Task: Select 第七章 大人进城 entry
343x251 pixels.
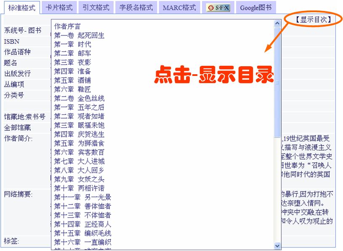Action: 79,161
